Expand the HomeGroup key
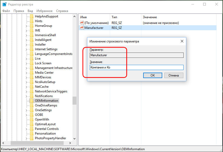This screenshot has height=152, width=223. point(26,26)
